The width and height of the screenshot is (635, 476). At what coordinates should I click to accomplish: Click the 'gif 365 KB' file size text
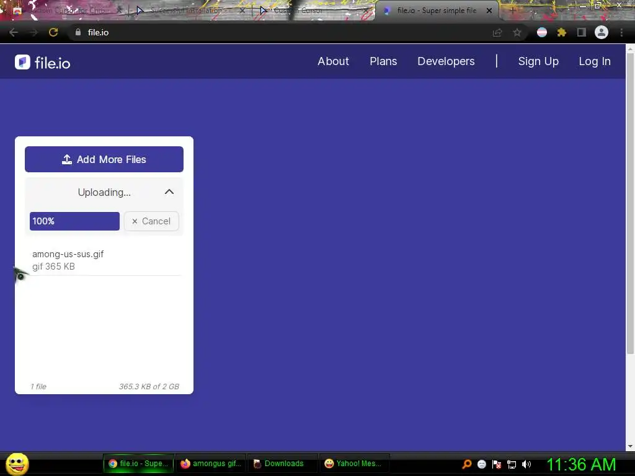[x=53, y=267]
